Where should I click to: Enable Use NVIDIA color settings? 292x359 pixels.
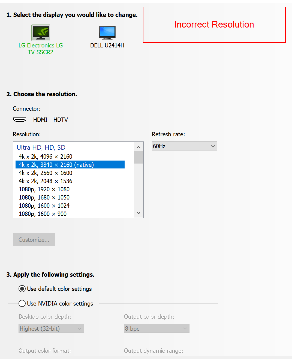point(22,303)
